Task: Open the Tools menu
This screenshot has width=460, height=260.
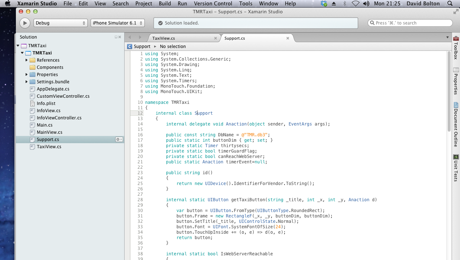Action: pyautogui.click(x=246, y=4)
